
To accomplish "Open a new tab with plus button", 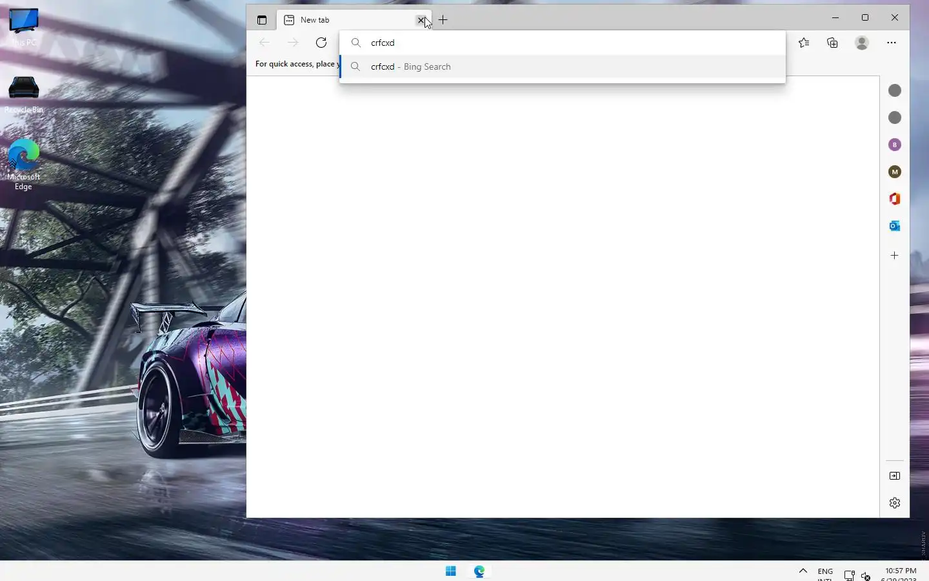I will tap(443, 20).
